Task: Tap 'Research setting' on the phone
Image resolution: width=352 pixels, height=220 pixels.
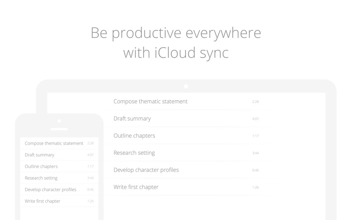Action: click(41, 178)
